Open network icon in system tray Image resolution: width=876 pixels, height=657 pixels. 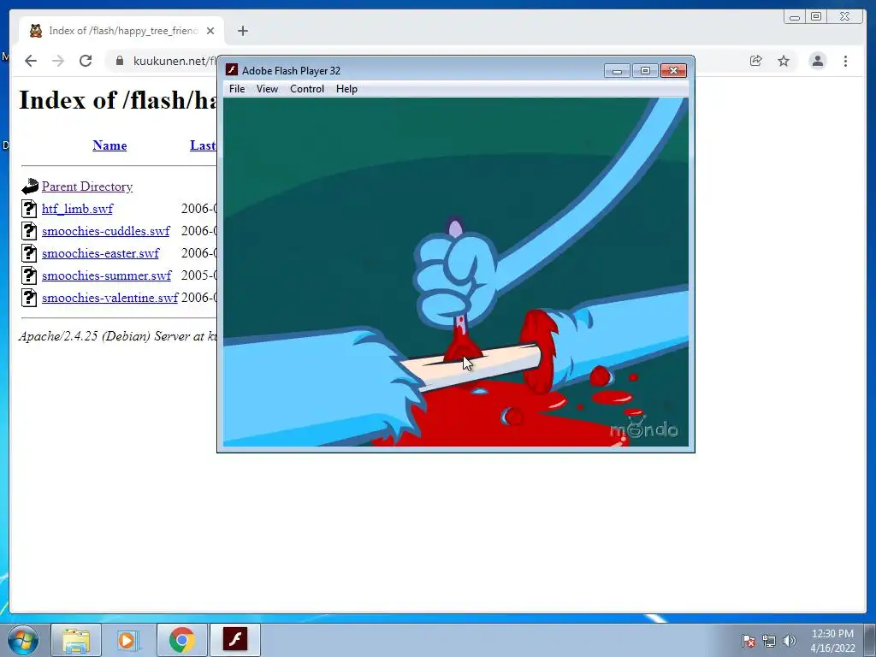click(x=769, y=641)
